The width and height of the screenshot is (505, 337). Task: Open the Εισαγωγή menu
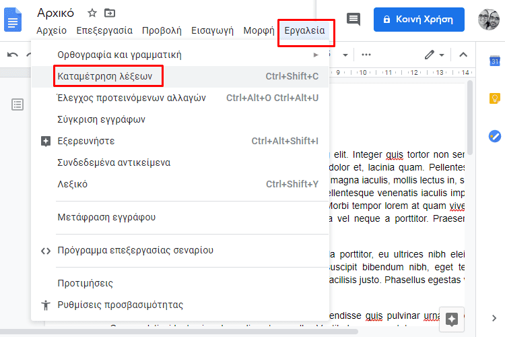click(x=212, y=30)
